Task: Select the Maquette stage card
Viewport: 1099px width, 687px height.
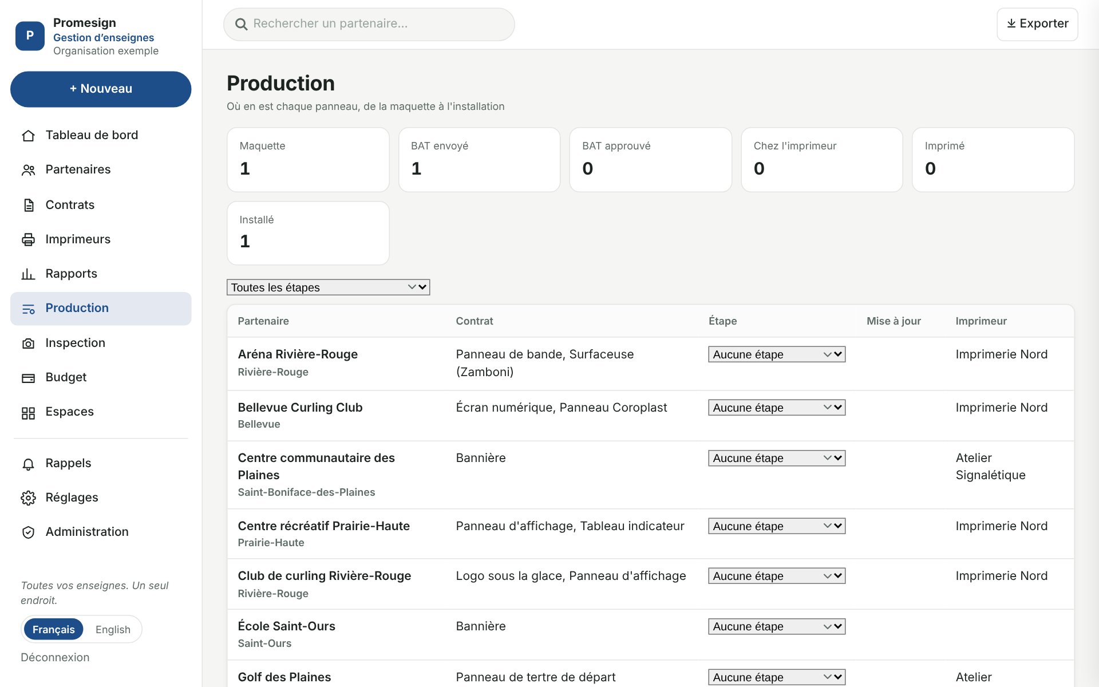Action: point(308,160)
